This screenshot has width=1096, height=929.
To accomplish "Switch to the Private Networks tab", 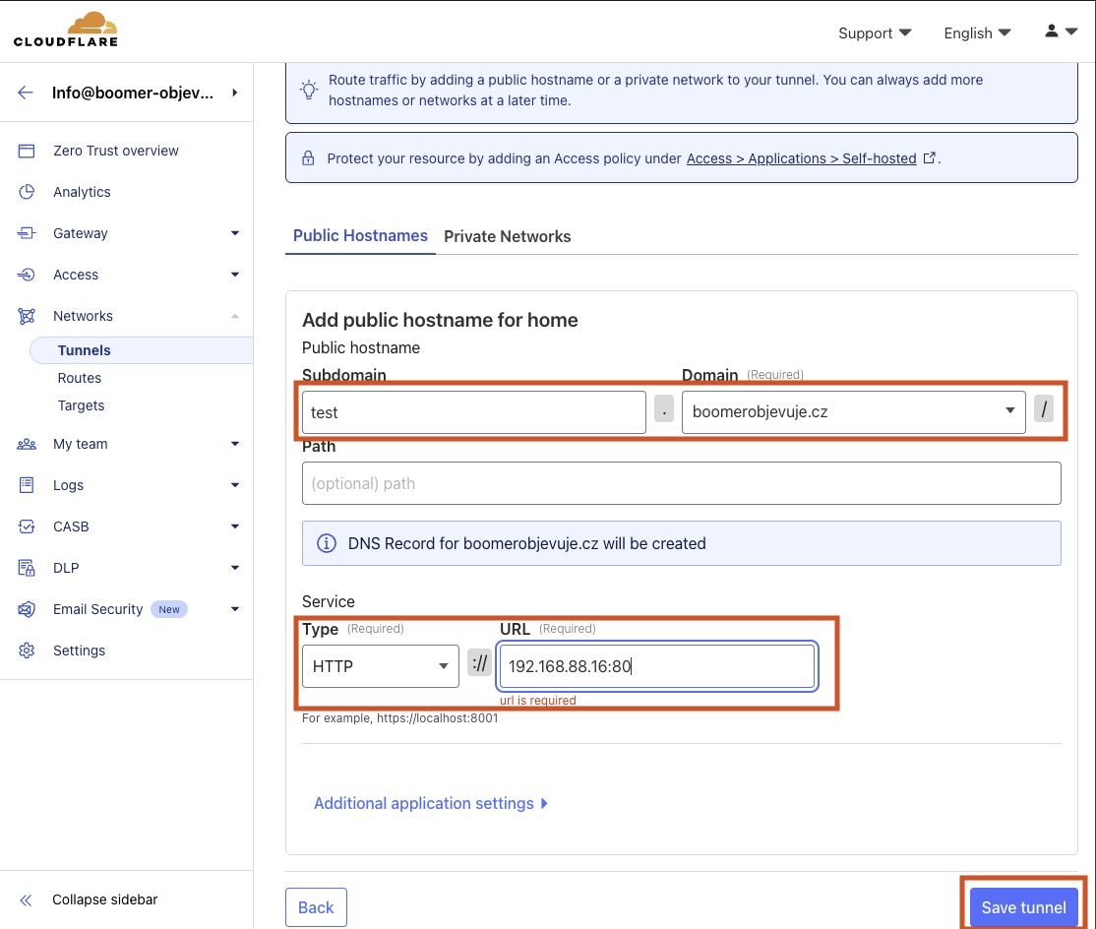I will [x=507, y=236].
